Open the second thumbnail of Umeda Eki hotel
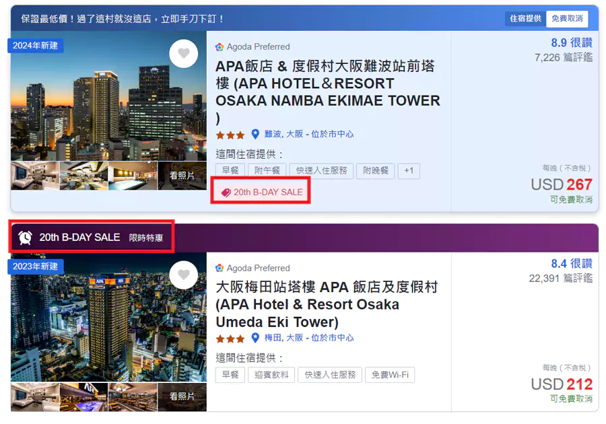This screenshot has height=424, width=606. [x=84, y=396]
